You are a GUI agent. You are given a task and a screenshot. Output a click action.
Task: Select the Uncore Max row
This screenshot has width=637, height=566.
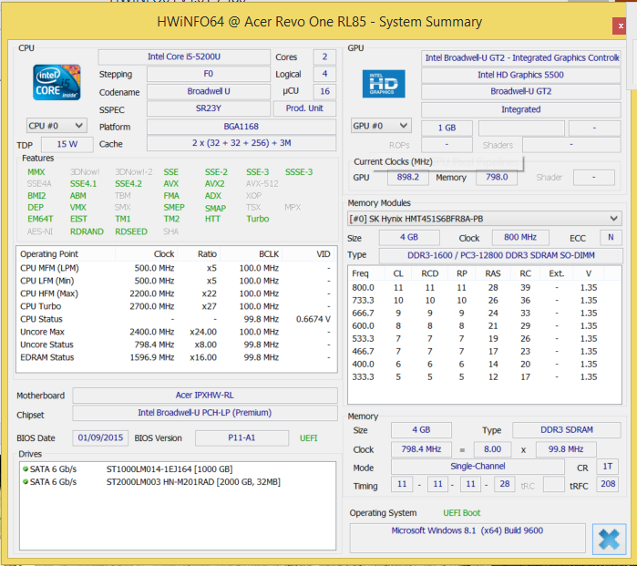coord(176,332)
